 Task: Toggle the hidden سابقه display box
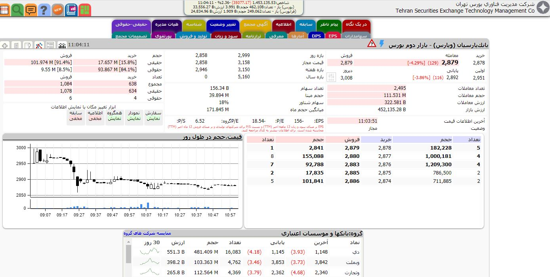coord(75,116)
